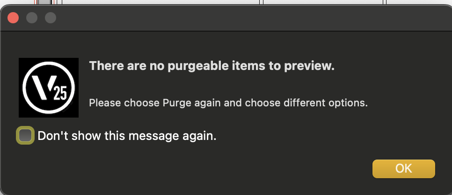Click the word "preview" in the bold heading

coord(313,66)
